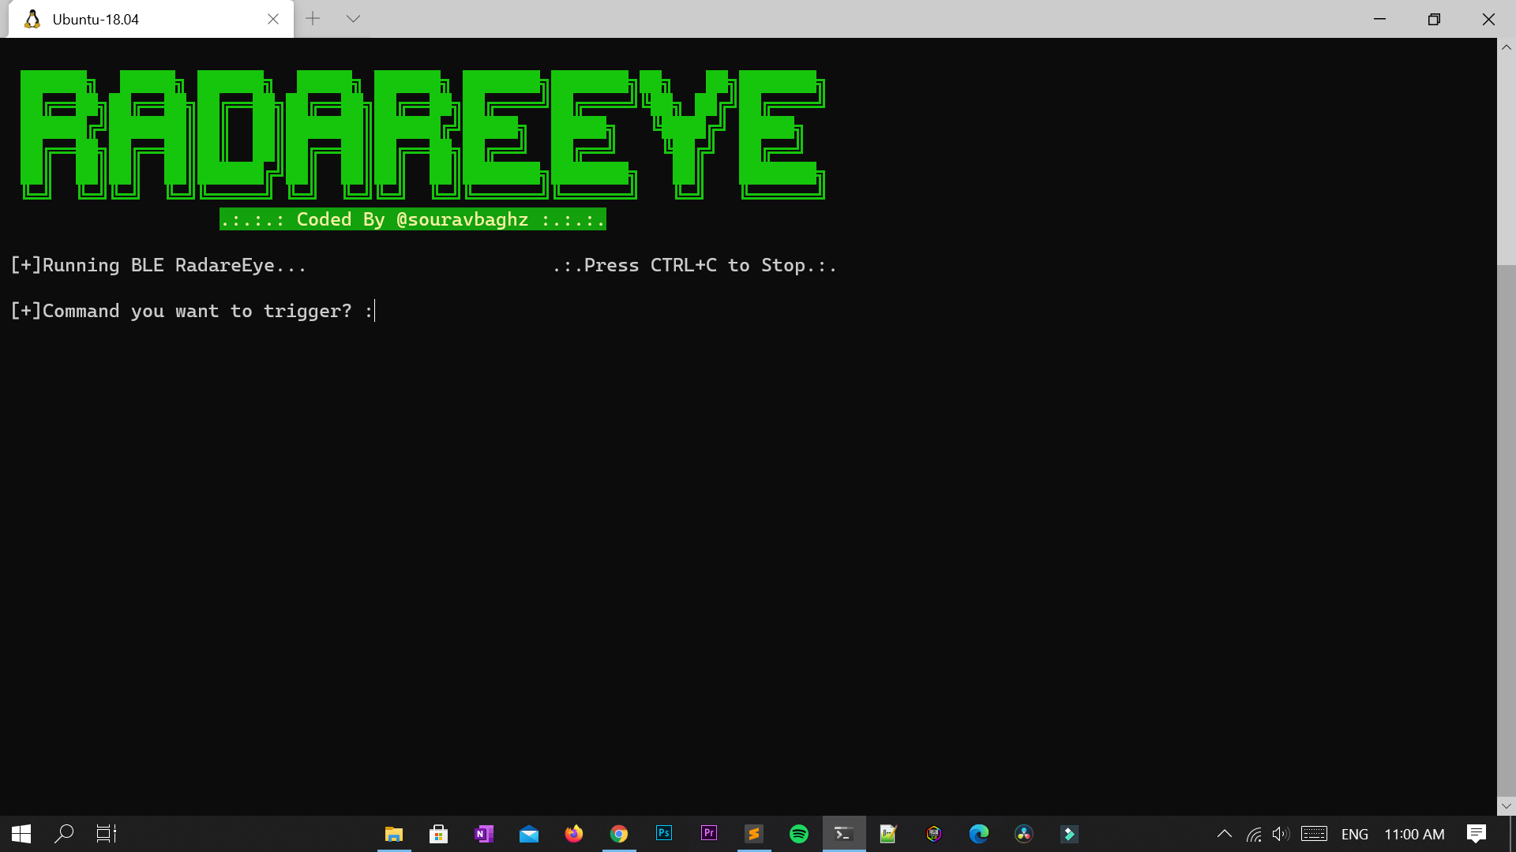Launch Firefox from the taskbar
The image size is (1516, 852).
(574, 834)
